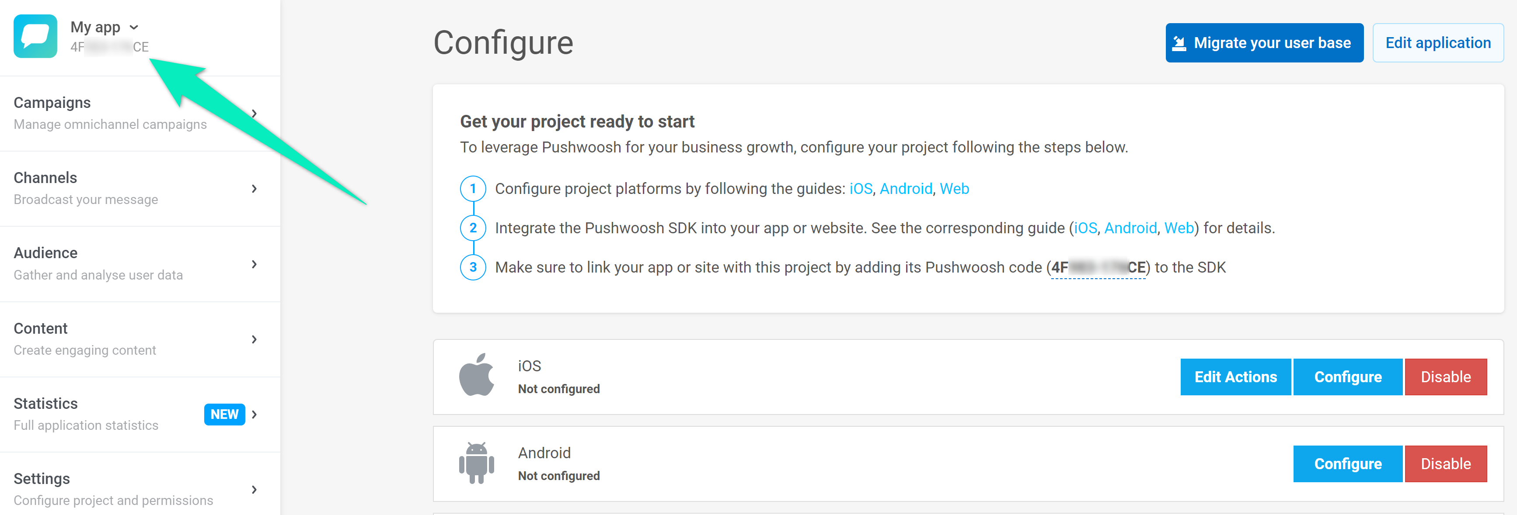The width and height of the screenshot is (1517, 515).
Task: Open the Content menu item
Action: [41, 328]
